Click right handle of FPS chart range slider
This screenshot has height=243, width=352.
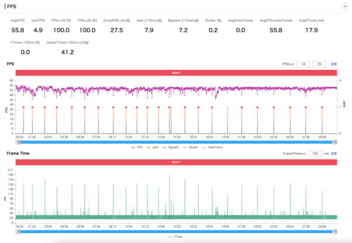coord(334,142)
